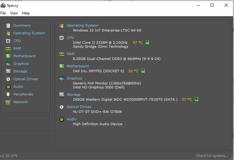This screenshot has width=234, height=160.
Task: Open Network section from sidebar
Action: tap(21, 102)
